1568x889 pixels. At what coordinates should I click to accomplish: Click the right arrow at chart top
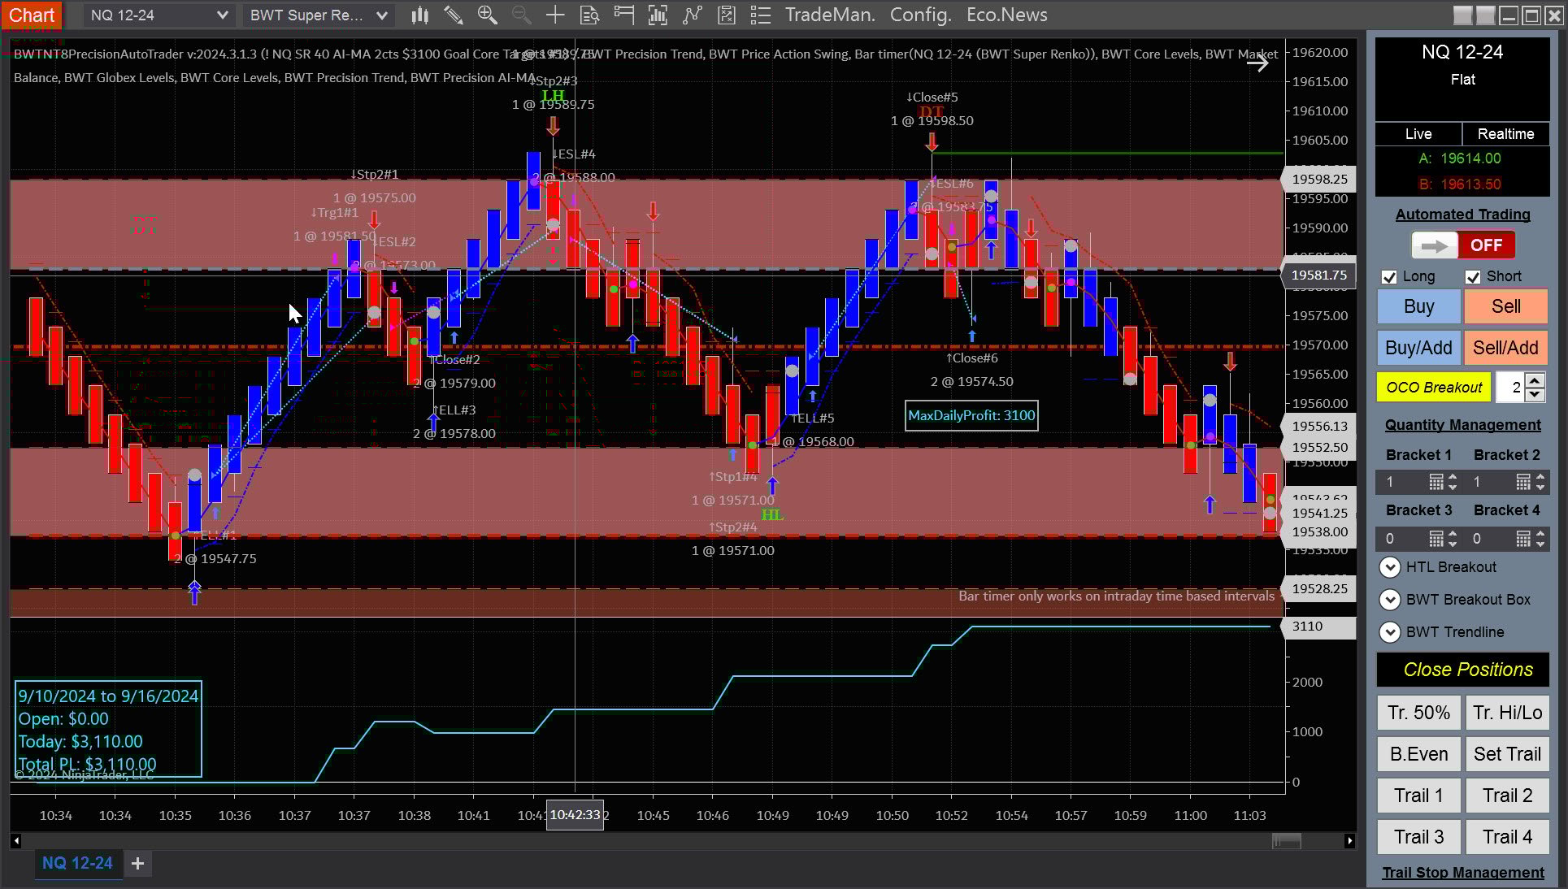1257,63
